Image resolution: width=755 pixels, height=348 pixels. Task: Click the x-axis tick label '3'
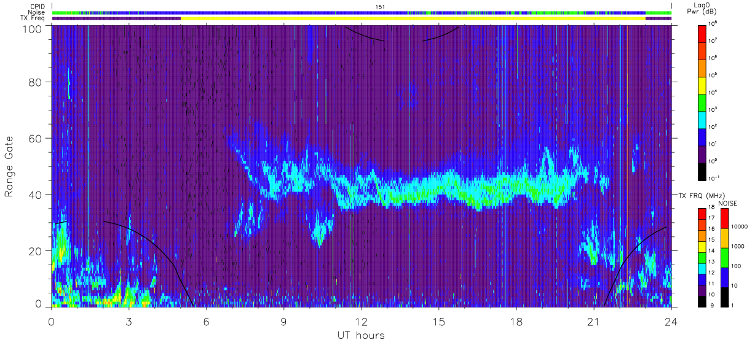[x=129, y=321]
